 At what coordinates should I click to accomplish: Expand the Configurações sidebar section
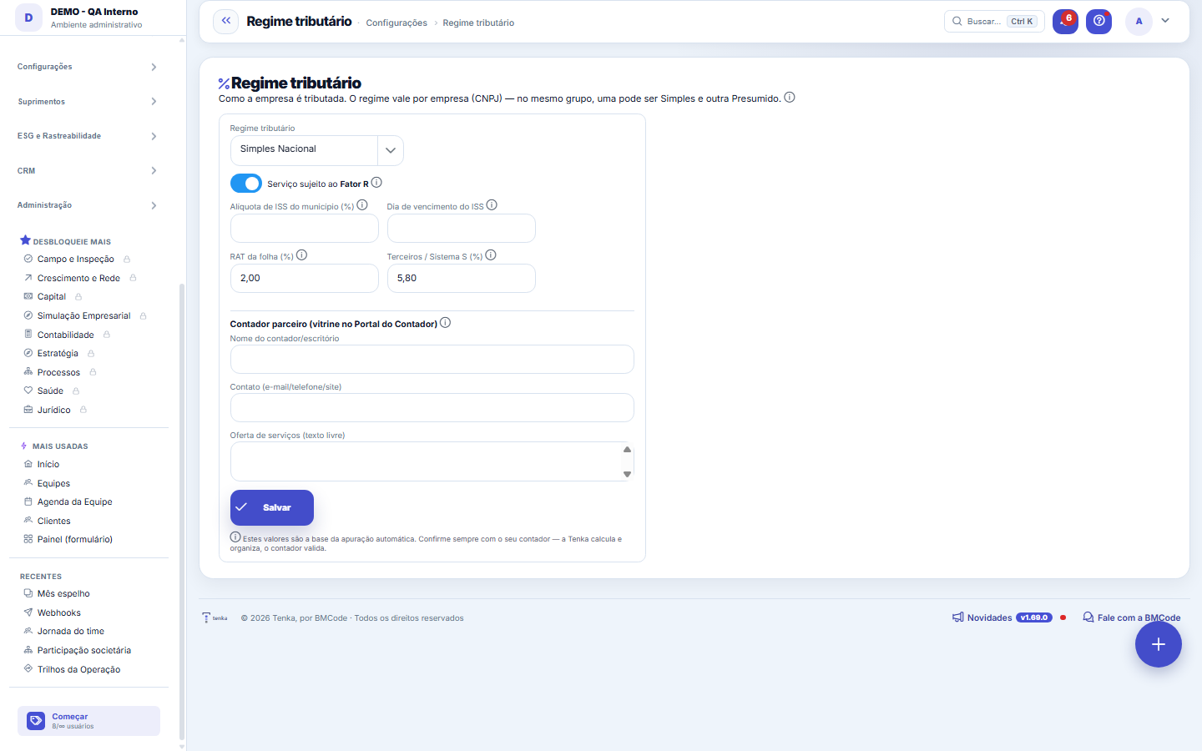[88, 67]
